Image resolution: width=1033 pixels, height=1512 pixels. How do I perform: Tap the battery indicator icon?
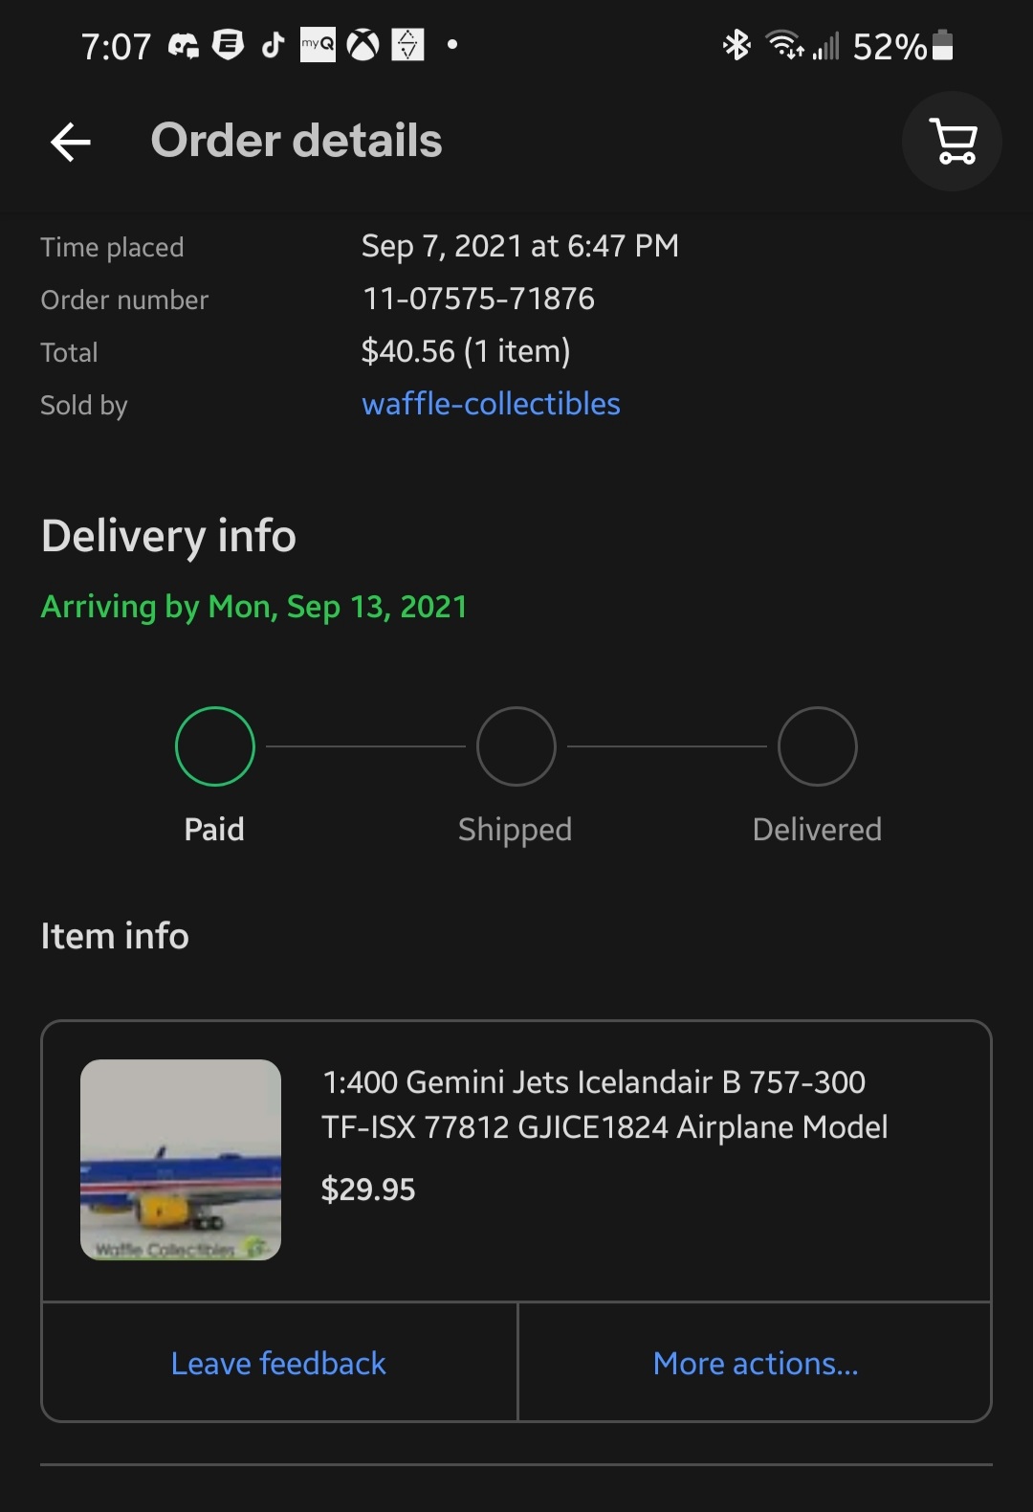[x=942, y=45]
